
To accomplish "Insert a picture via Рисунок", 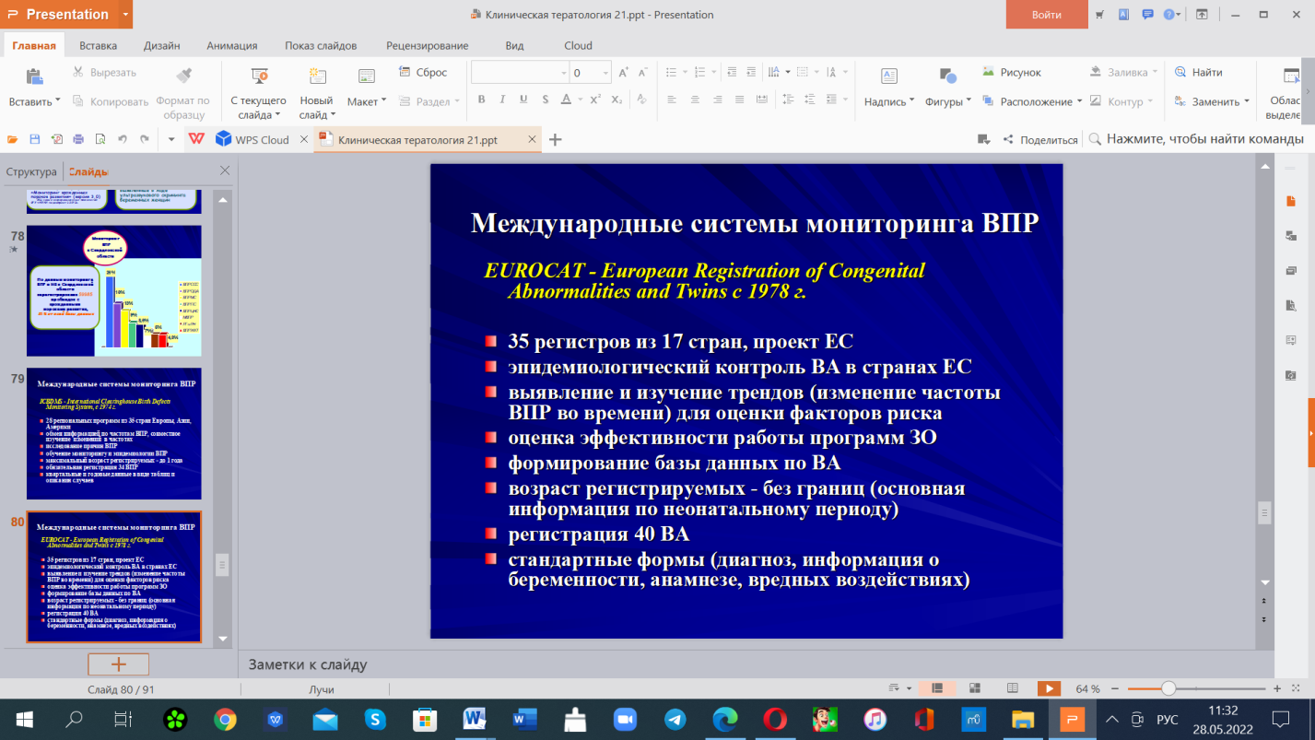I will (1011, 72).
